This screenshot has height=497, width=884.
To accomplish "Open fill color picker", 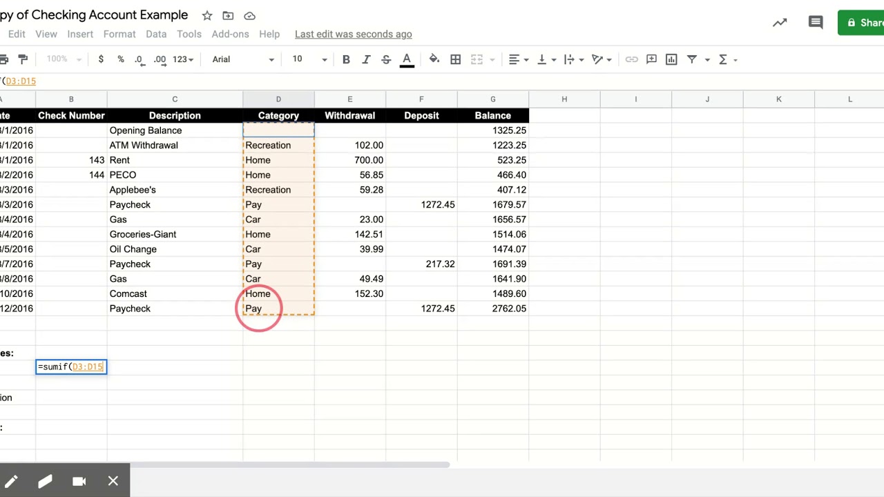I will [434, 59].
